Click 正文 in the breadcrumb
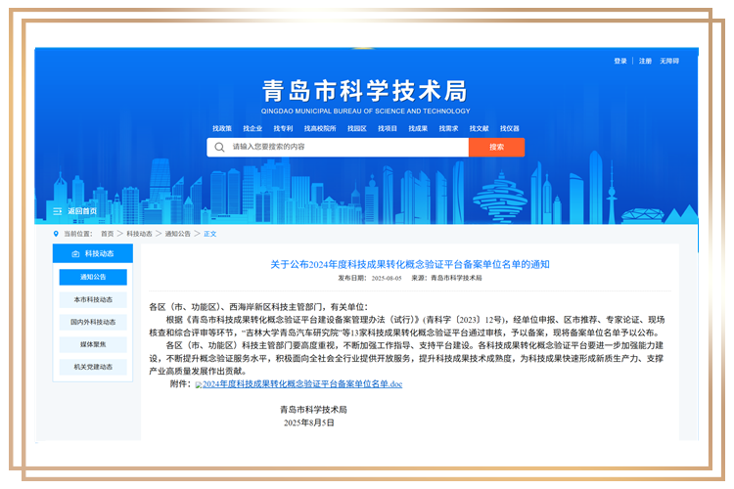Screen dimensions: 734x489 210,234
